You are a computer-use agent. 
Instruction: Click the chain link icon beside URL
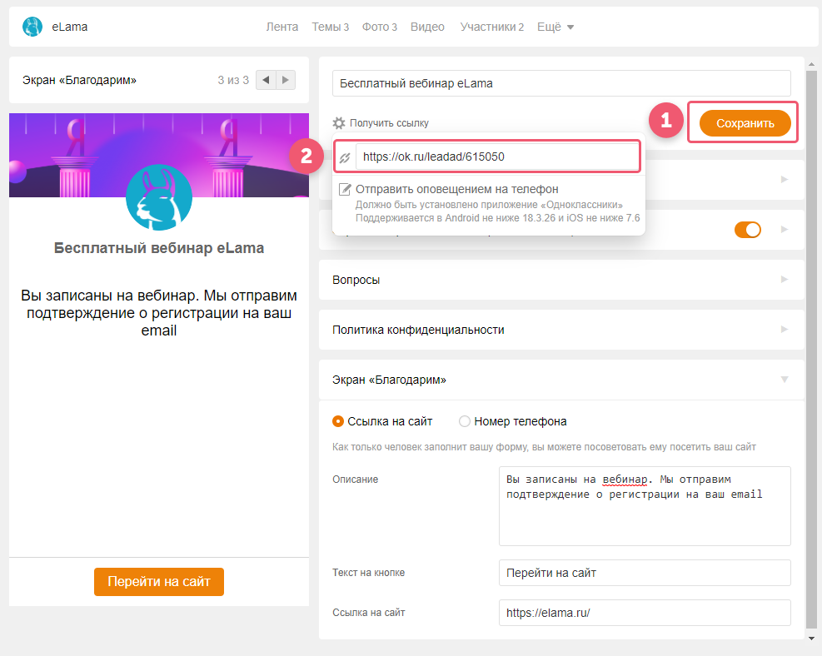pyautogui.click(x=345, y=157)
